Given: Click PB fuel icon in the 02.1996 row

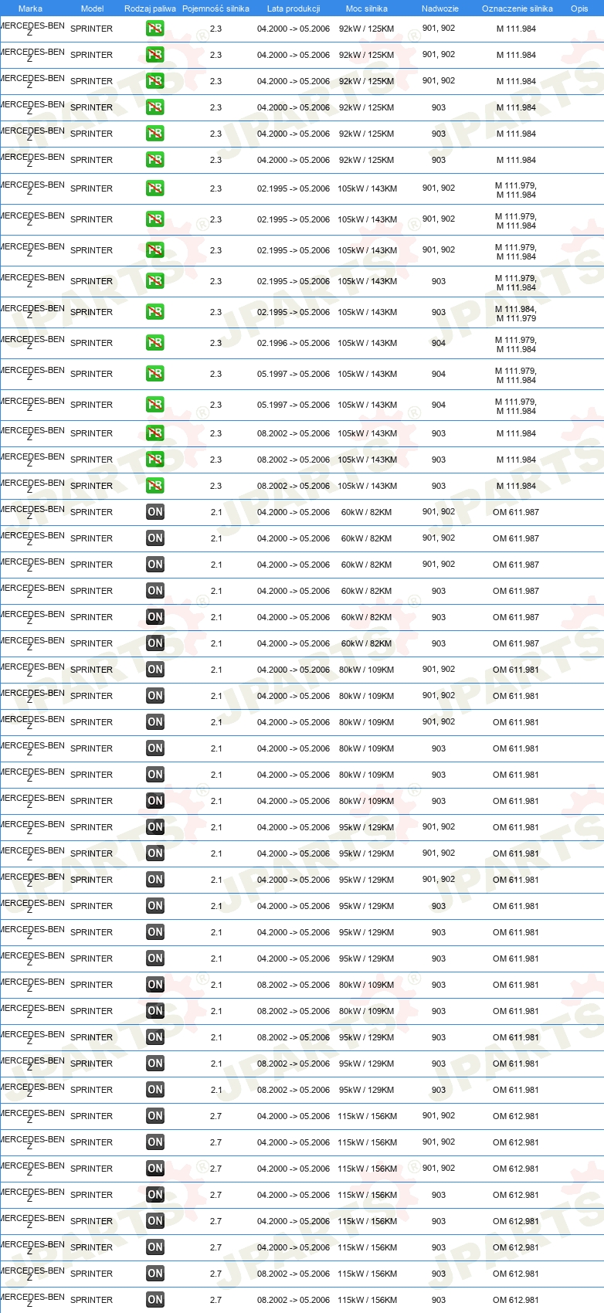Looking at the screenshot, I should [155, 343].
